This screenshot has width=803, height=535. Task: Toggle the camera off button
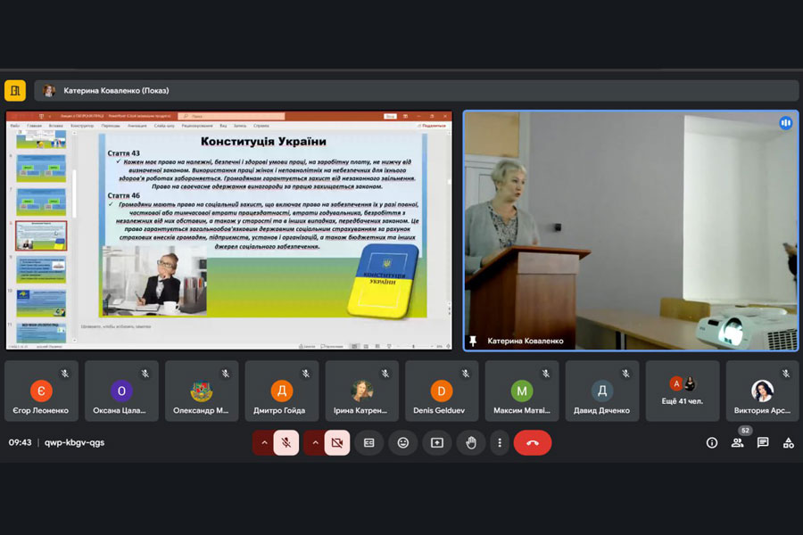coord(337,443)
